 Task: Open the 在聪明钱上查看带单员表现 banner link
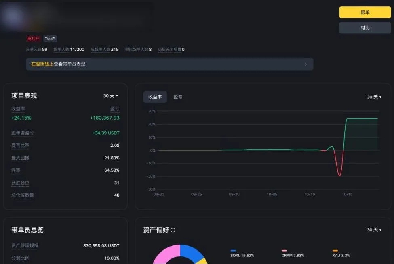tap(170, 64)
